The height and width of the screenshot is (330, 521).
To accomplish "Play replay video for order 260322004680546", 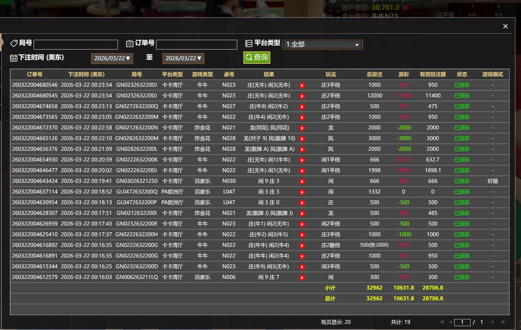I will tap(302, 85).
